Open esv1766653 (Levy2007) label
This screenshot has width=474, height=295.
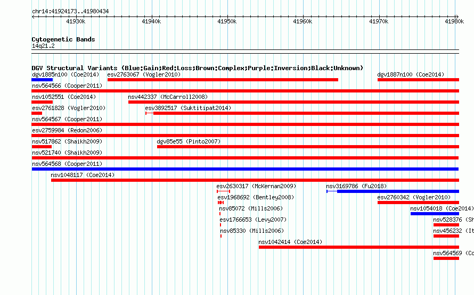[253, 220]
